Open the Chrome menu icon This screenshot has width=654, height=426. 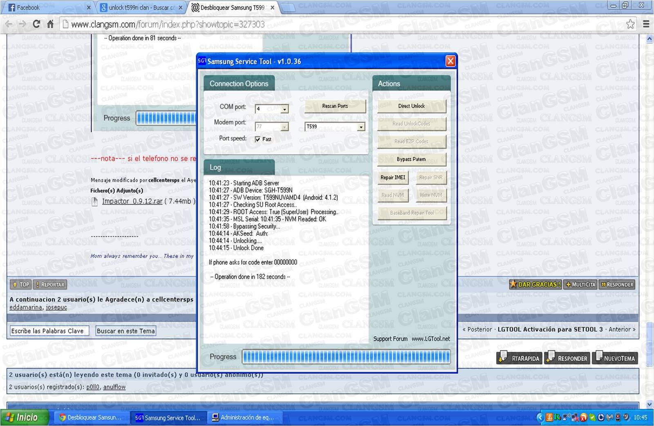646,24
